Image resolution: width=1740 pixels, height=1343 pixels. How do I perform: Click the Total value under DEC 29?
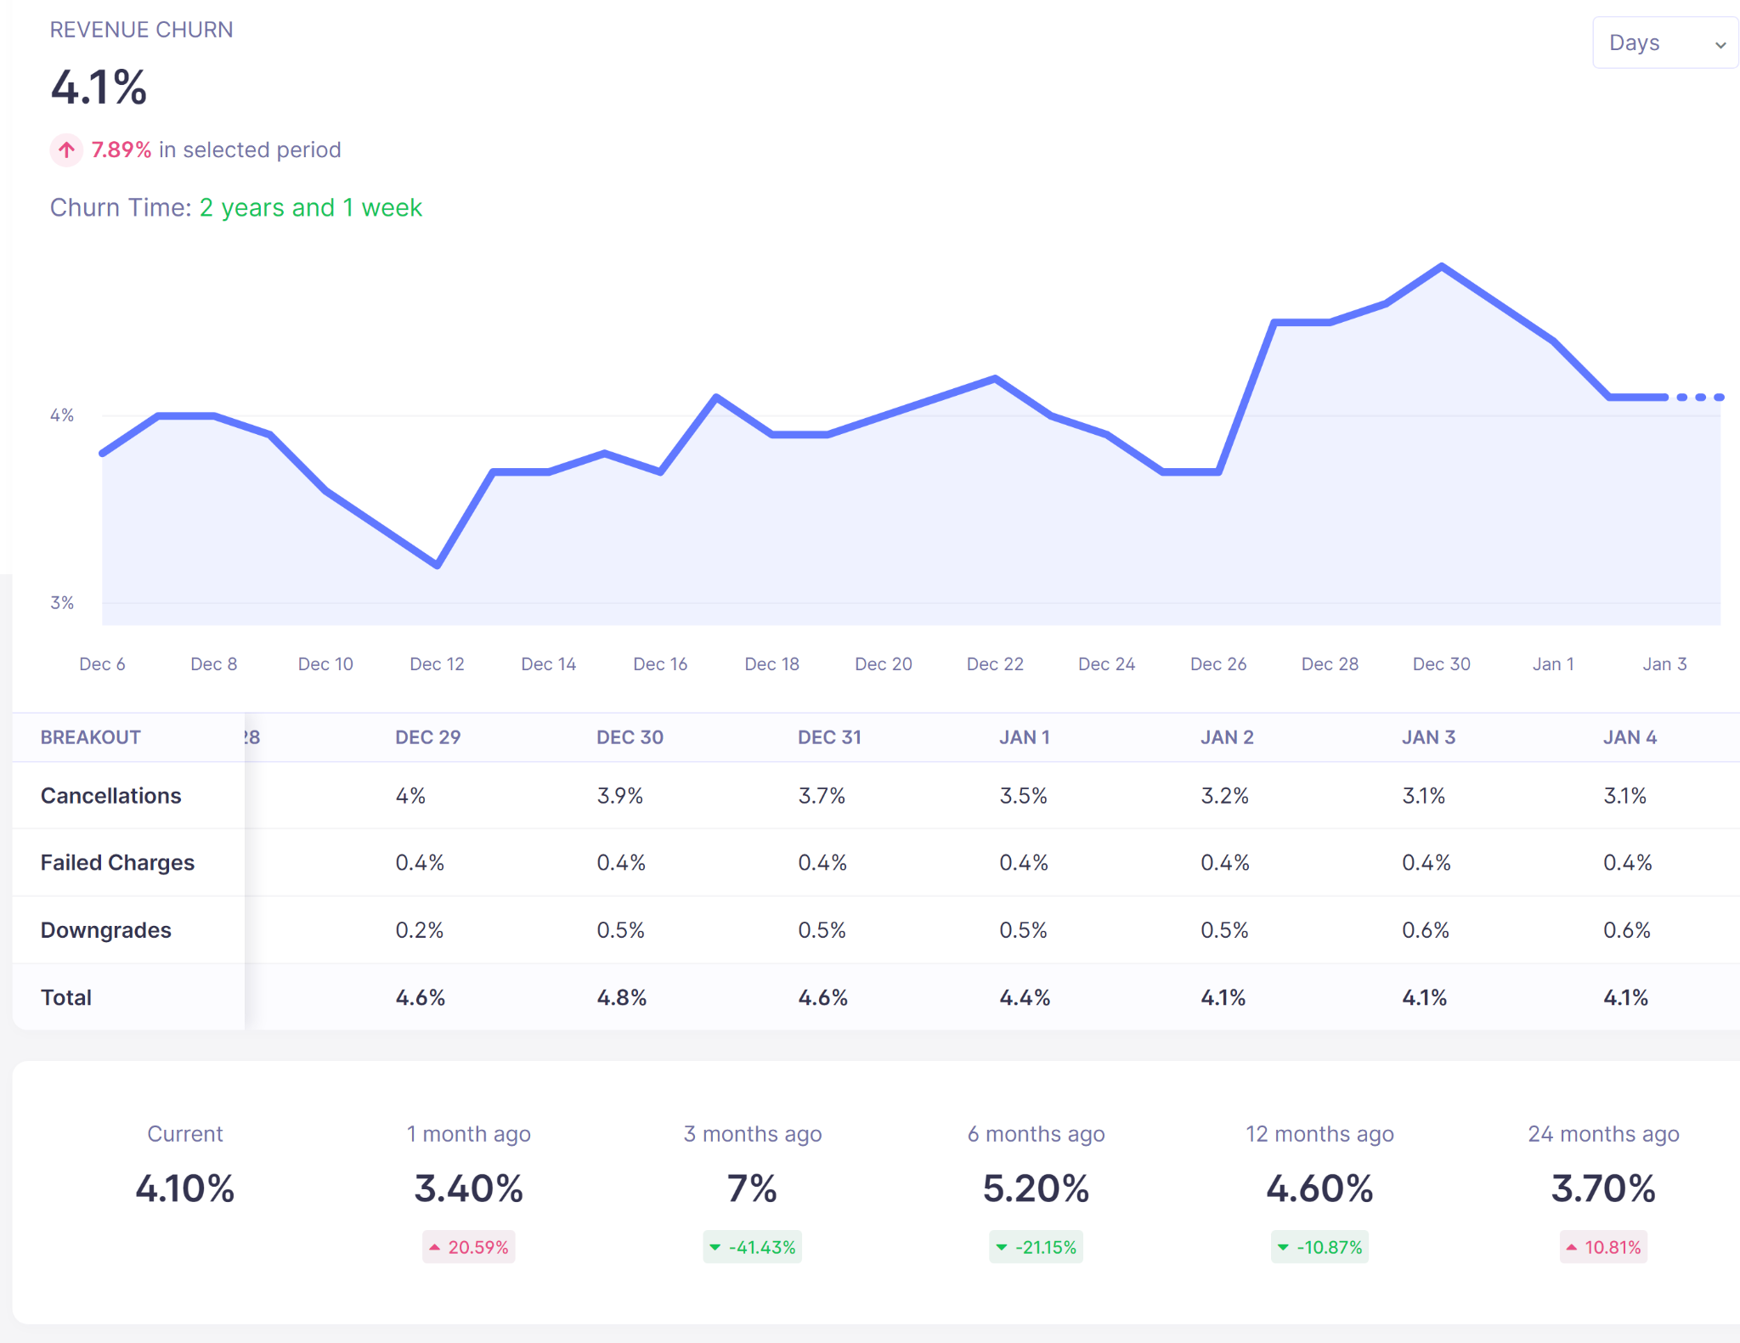[421, 997]
